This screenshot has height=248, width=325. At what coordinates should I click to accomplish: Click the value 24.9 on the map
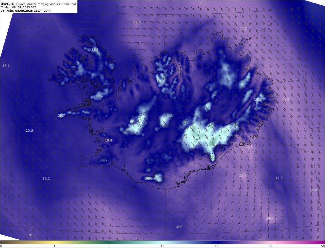pyautogui.click(x=269, y=218)
